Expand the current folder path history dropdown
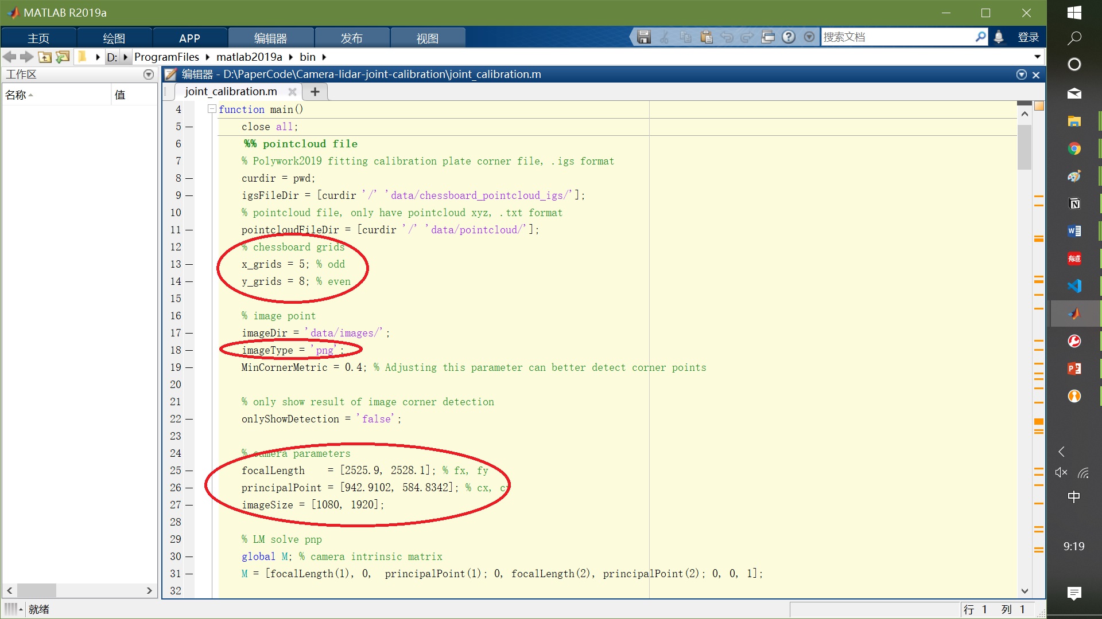Image resolution: width=1102 pixels, height=619 pixels. click(x=1037, y=57)
